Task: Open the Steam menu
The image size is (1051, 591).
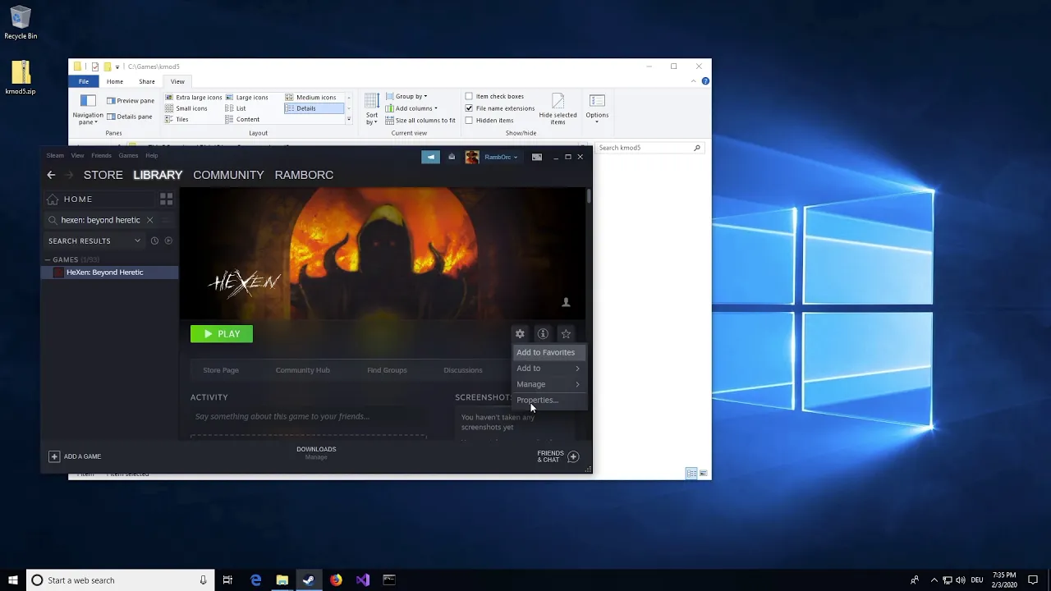Action: coord(55,155)
